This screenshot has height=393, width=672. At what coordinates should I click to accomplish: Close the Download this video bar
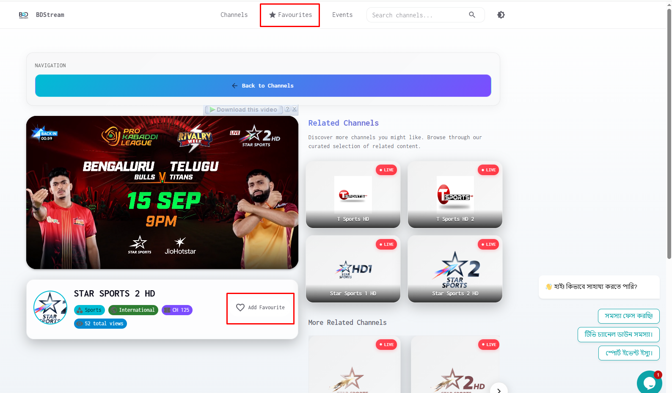click(x=295, y=109)
